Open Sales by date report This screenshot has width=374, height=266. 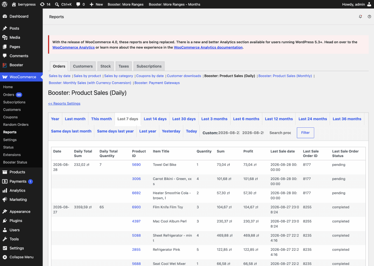(x=60, y=76)
